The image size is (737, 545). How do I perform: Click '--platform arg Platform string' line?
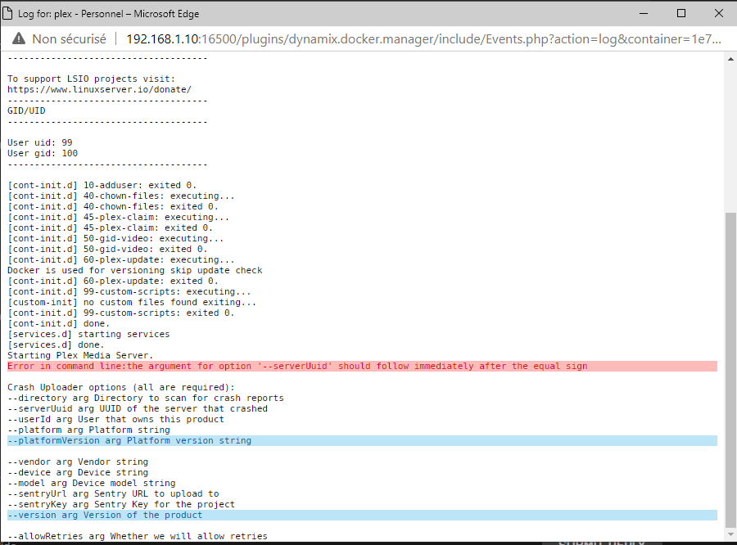click(x=88, y=430)
